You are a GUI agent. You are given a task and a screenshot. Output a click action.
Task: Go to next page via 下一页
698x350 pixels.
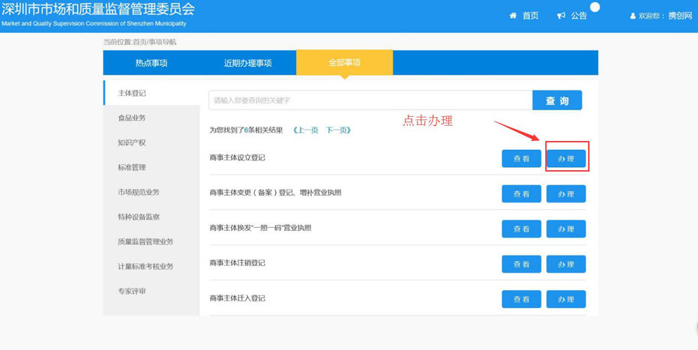pos(338,130)
